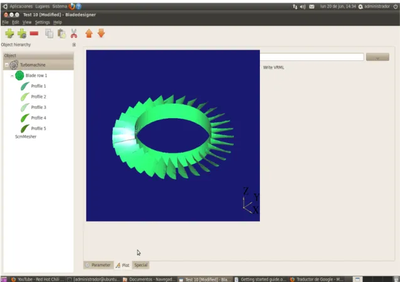Viewport: 400px width, 282px height.
Task: Click the Profile 3 blade icon
Action: click(x=24, y=107)
